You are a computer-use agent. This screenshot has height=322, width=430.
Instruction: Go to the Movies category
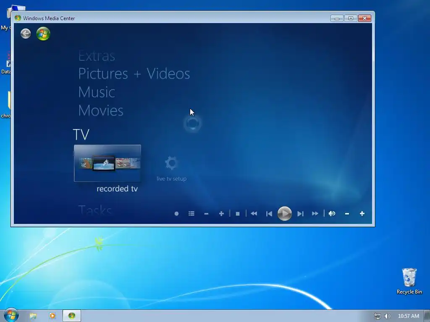pyautogui.click(x=101, y=110)
